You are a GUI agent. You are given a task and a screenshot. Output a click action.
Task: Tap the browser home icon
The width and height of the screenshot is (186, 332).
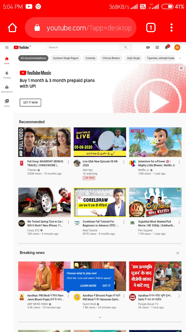pos(12,27)
